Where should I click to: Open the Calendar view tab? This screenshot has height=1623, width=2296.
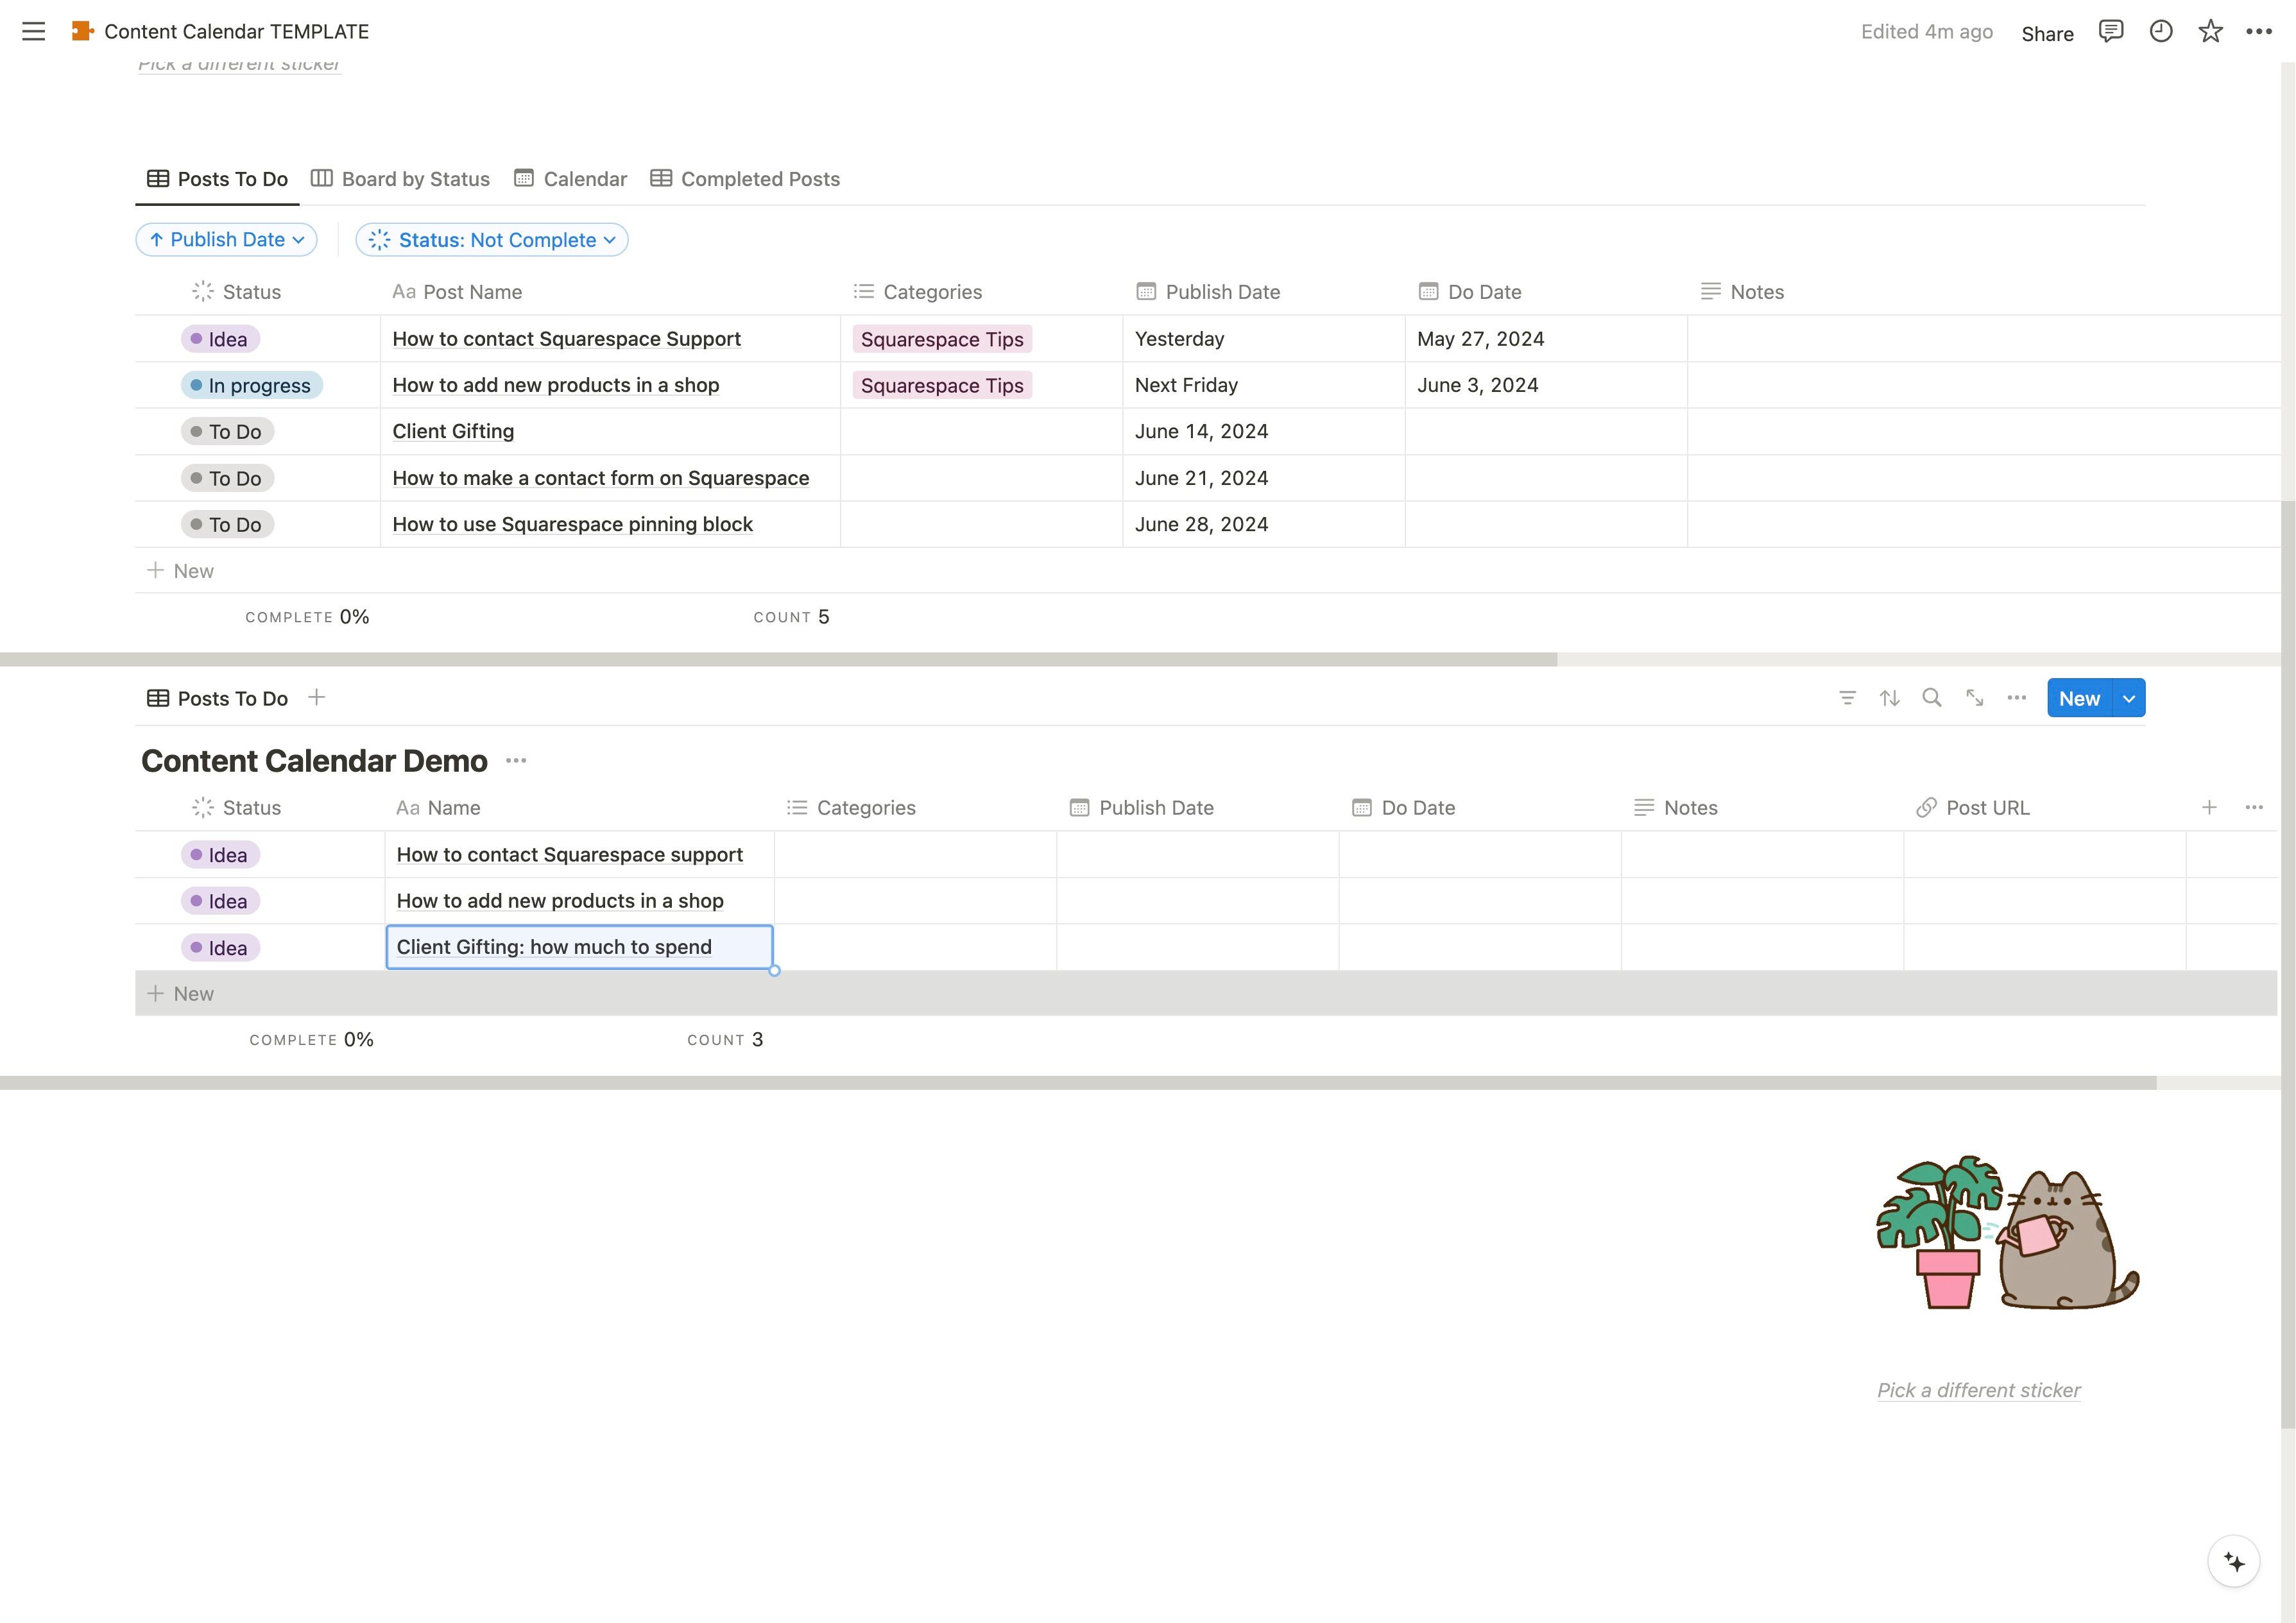571,179
